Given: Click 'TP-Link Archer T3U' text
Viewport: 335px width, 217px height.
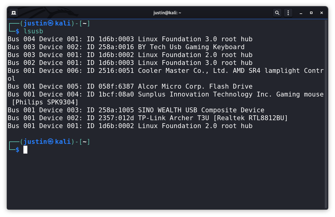Looking at the screenshot, I should click(174, 118).
